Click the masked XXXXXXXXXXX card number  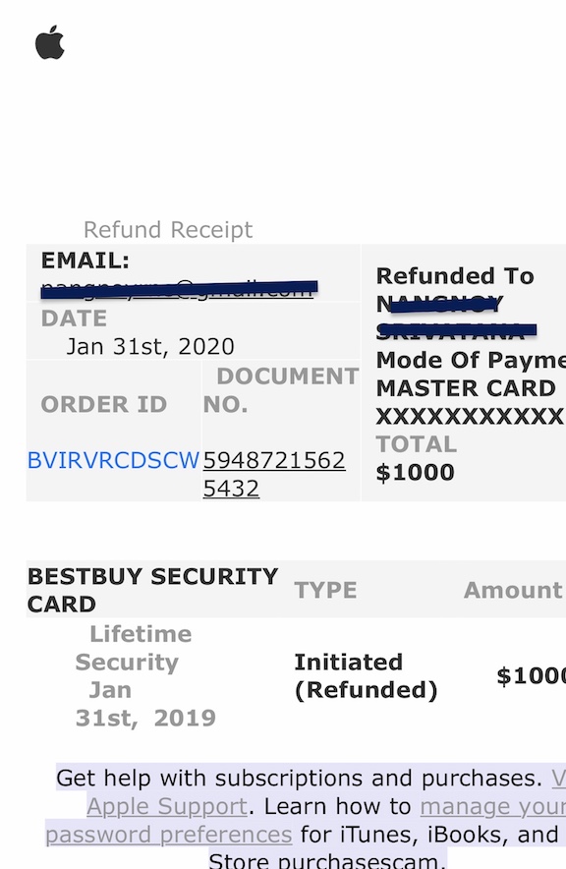pos(470,416)
